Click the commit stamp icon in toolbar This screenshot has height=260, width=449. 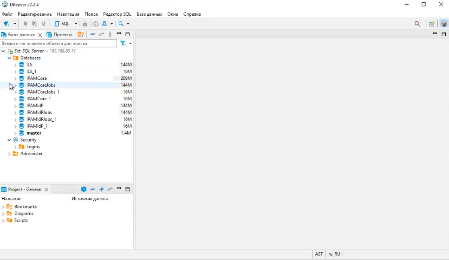tap(104, 24)
